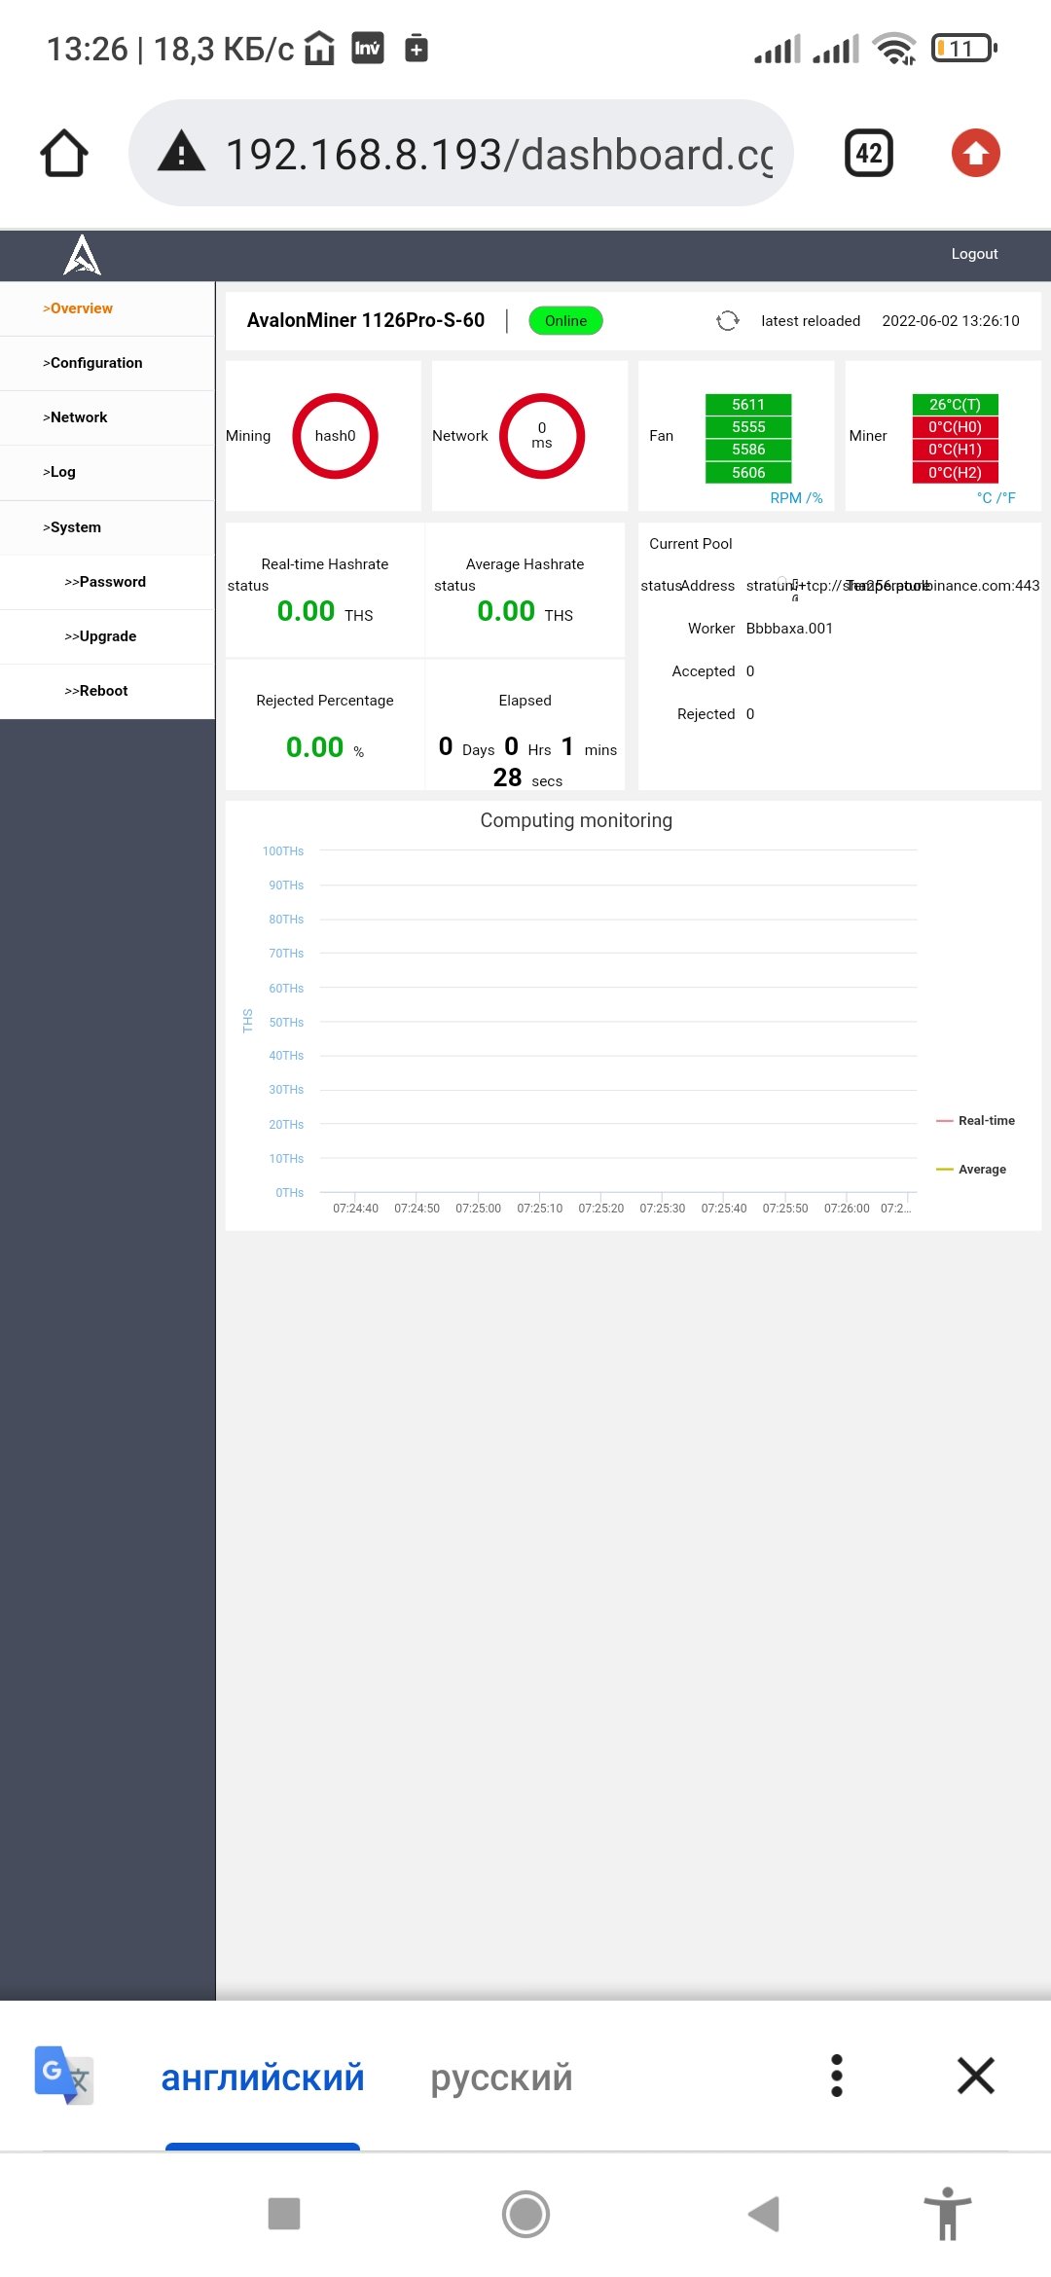Click fan speed value 5586

748,450
